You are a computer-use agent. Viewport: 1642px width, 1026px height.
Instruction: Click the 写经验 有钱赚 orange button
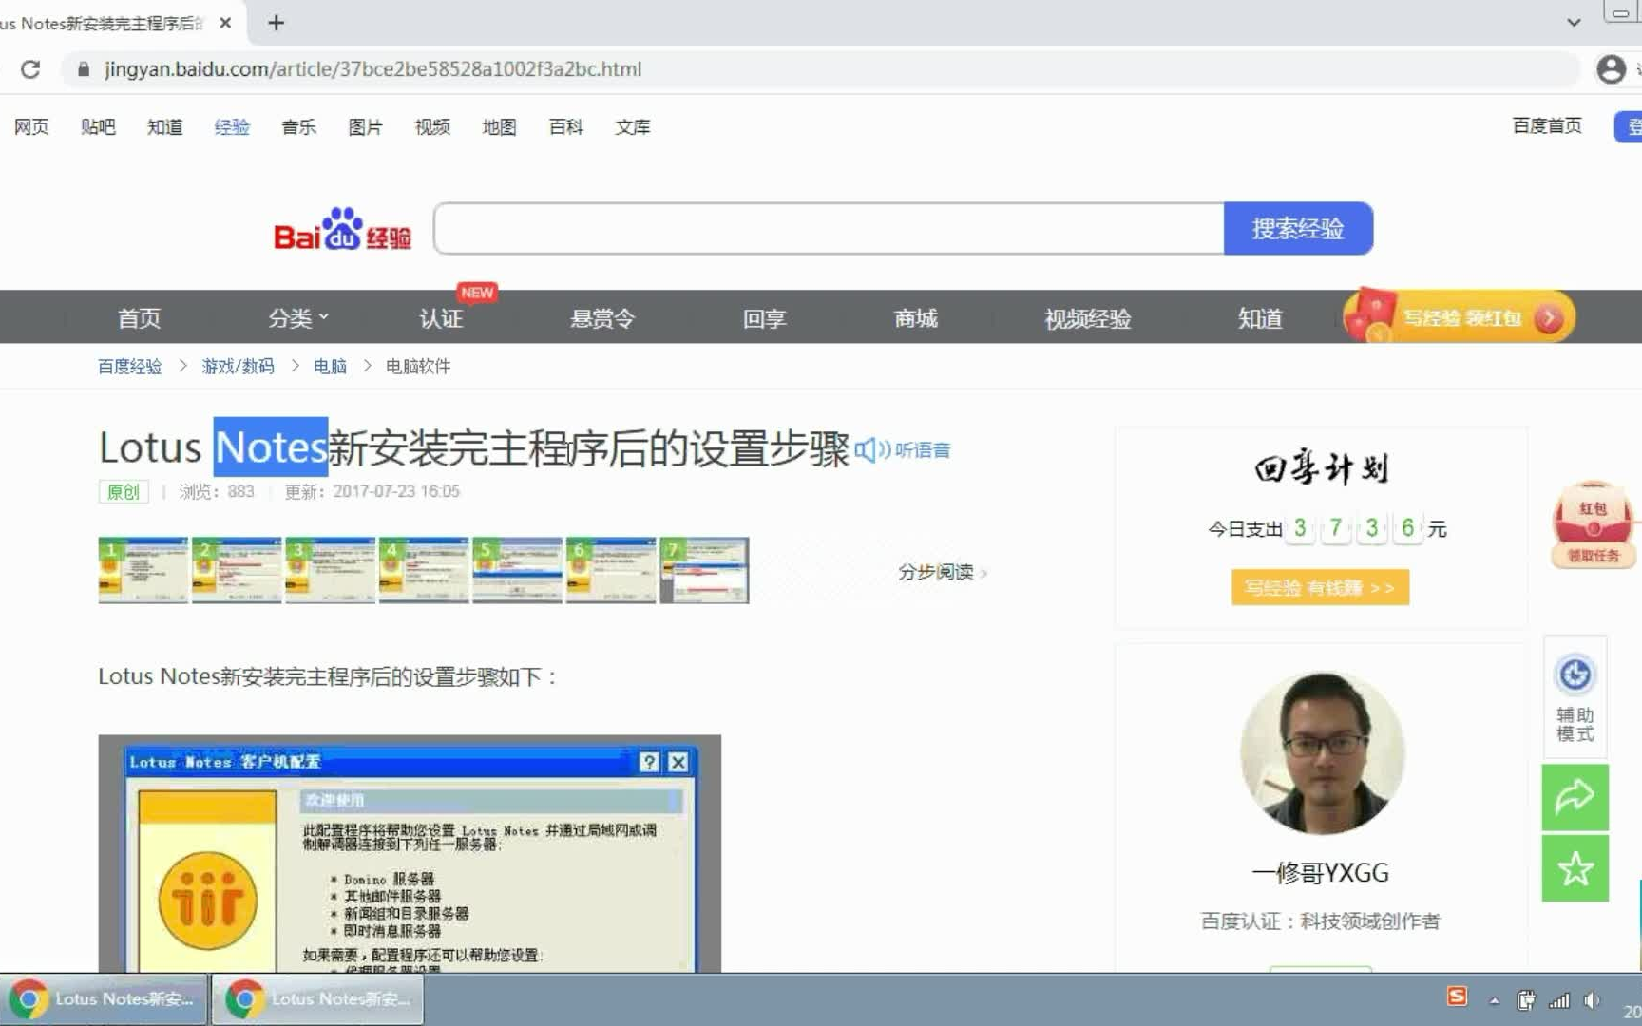1320,587
